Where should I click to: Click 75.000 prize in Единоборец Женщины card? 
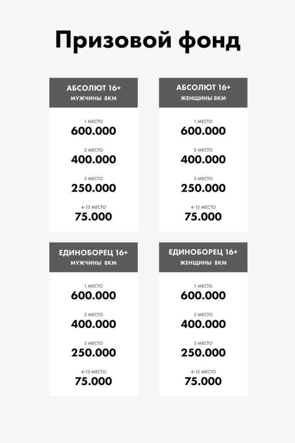(203, 381)
